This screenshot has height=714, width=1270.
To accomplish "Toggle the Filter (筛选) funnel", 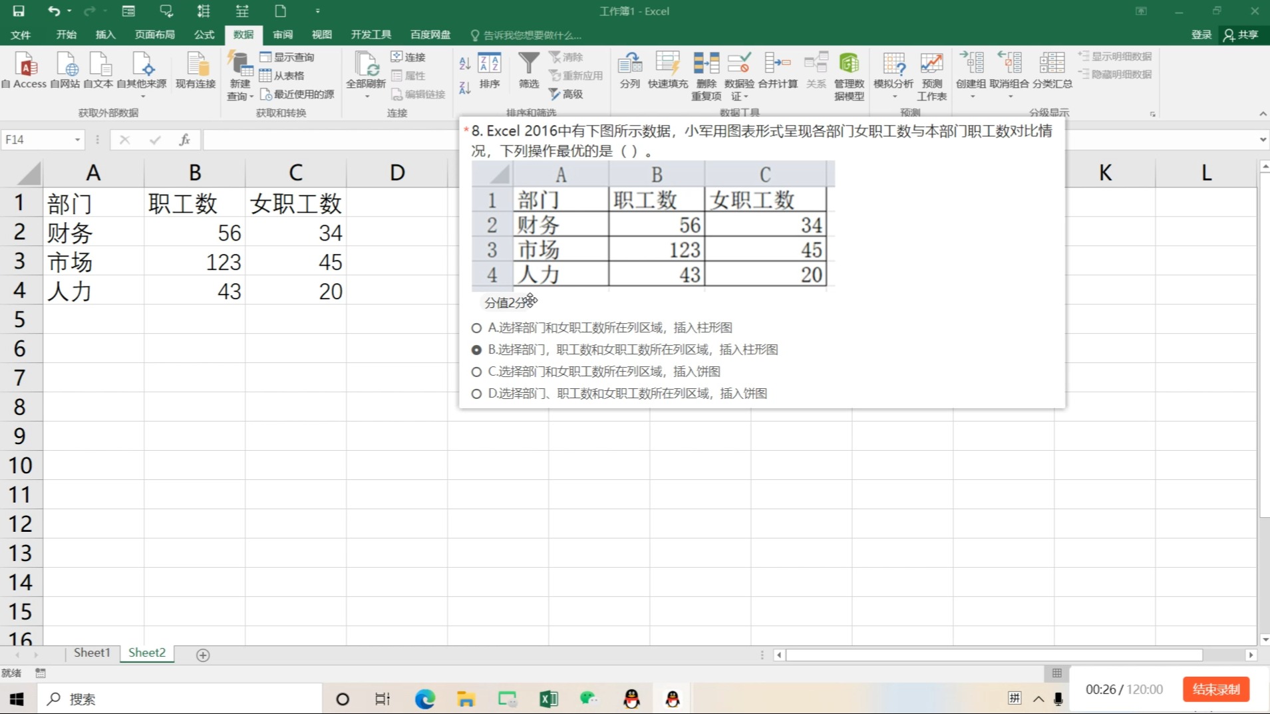I will 529,70.
